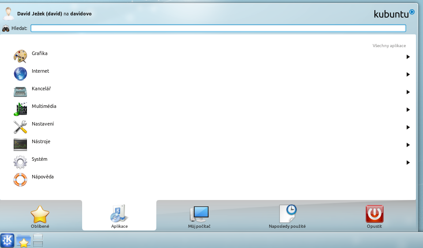Click the Hledat search field

point(218,28)
